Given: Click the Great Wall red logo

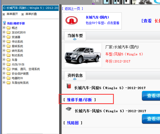Looking at the screenshot, I should (71, 20).
